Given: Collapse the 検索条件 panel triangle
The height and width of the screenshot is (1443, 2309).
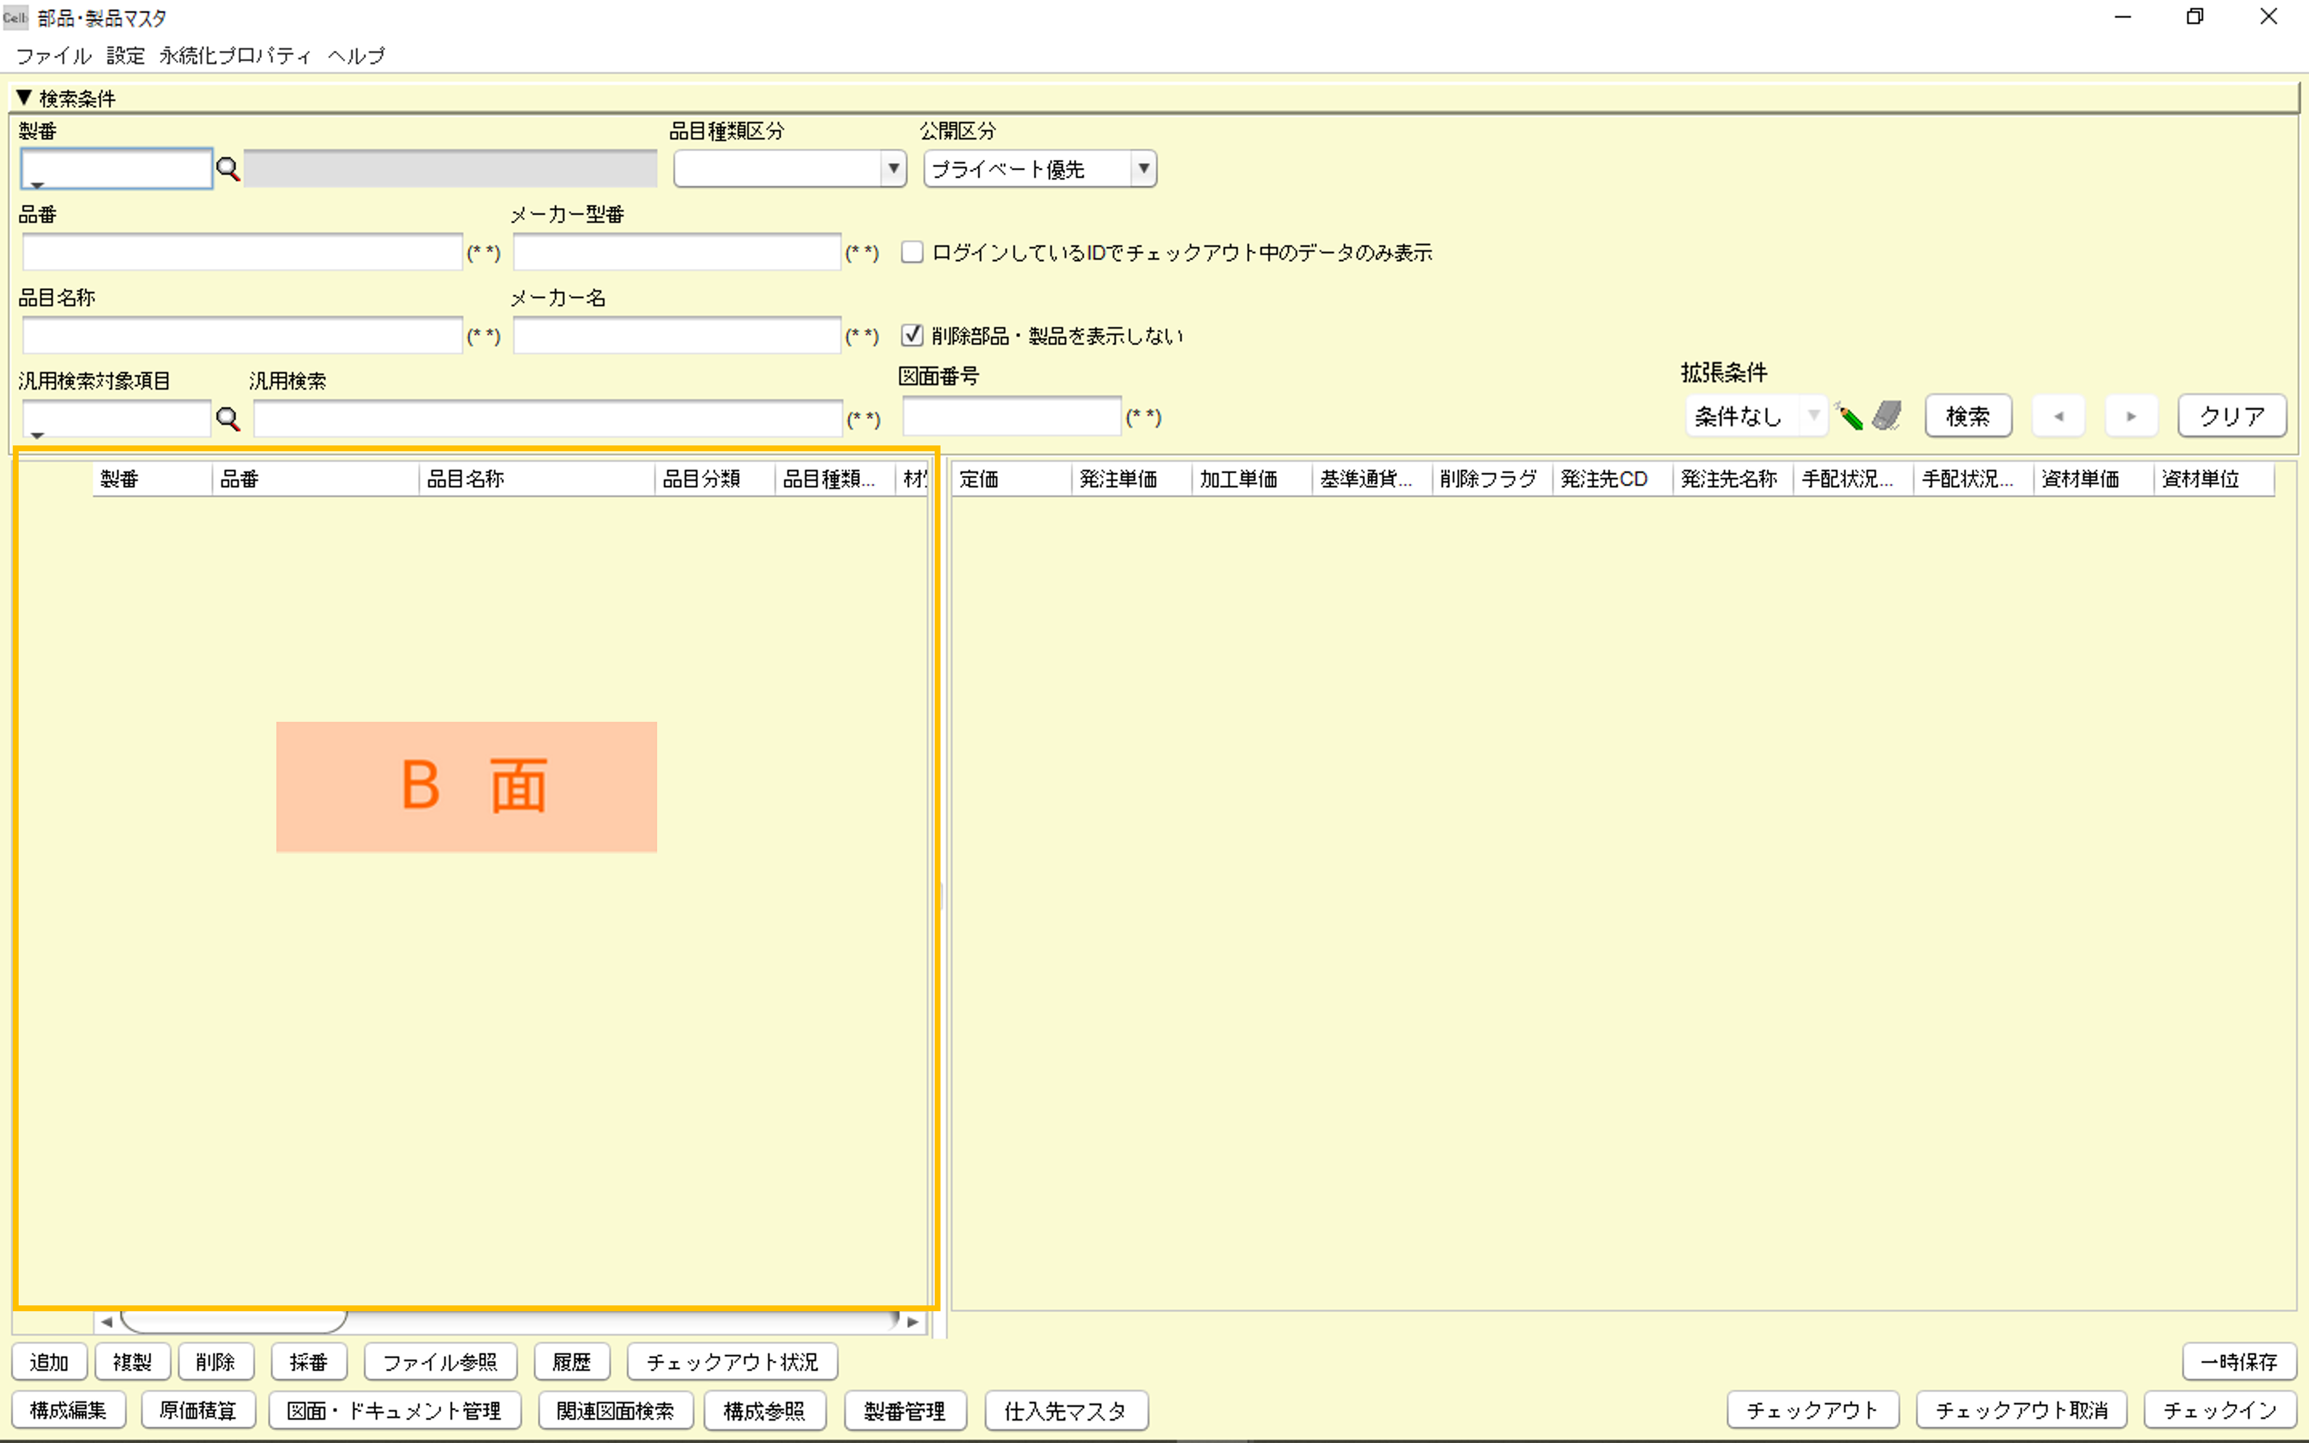Looking at the screenshot, I should [25, 97].
